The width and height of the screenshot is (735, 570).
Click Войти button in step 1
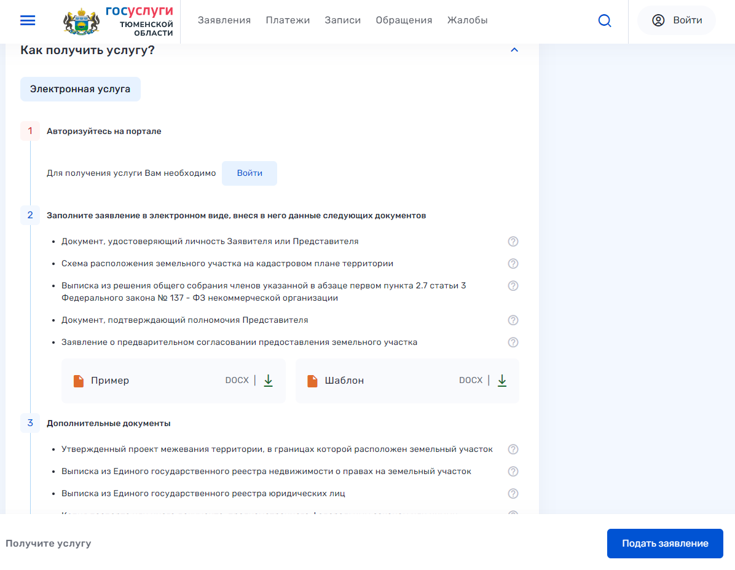(x=250, y=173)
